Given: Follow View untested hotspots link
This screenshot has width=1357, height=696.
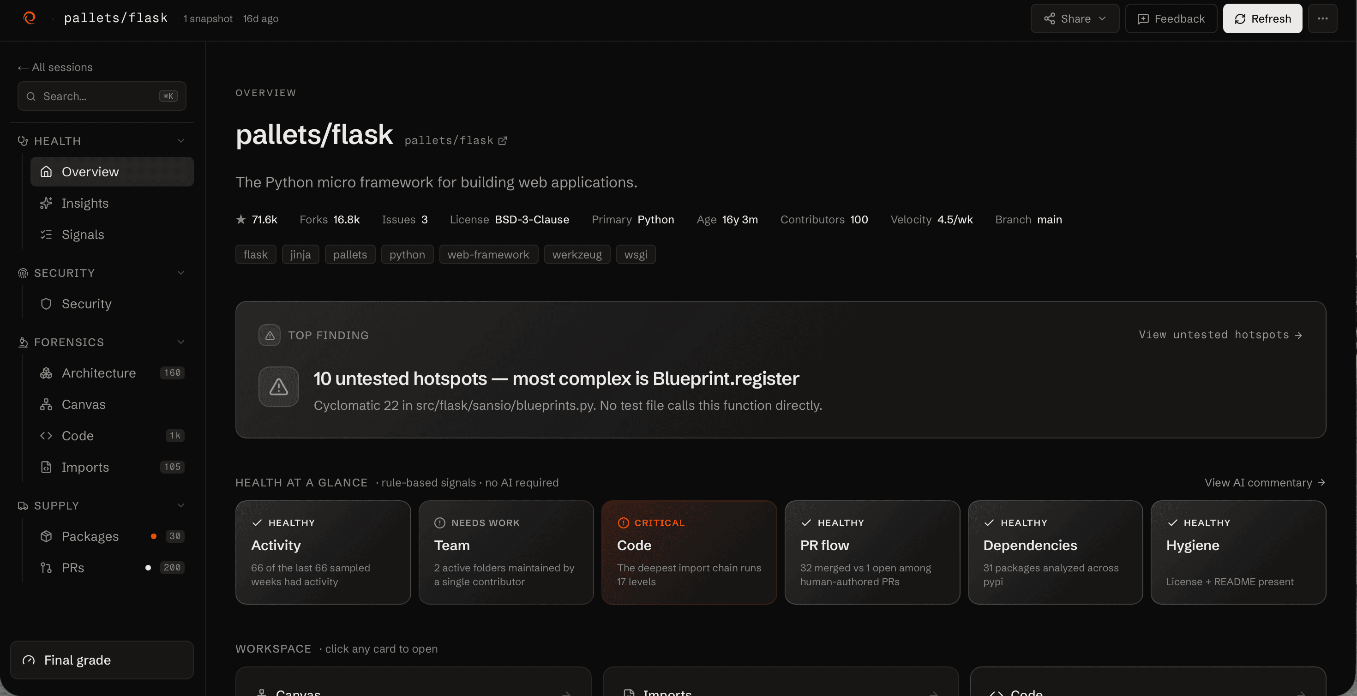Looking at the screenshot, I should click(x=1220, y=335).
